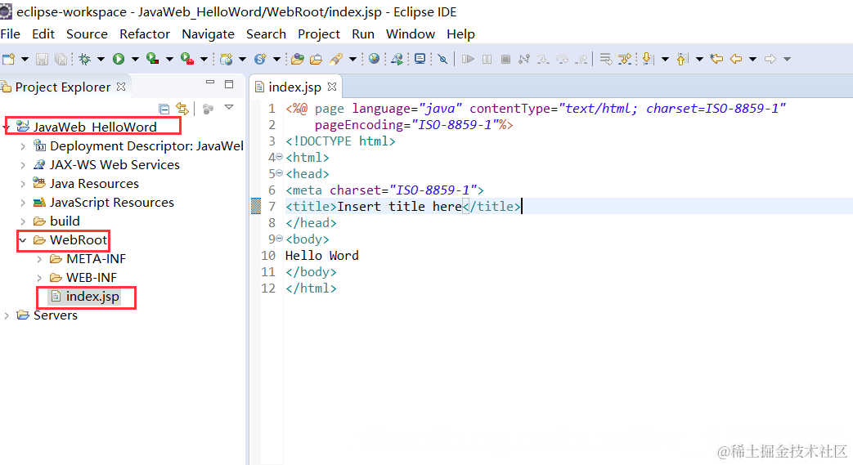This screenshot has height=465, width=853.
Task: Close the index.jsp editor tab
Action: (x=332, y=87)
